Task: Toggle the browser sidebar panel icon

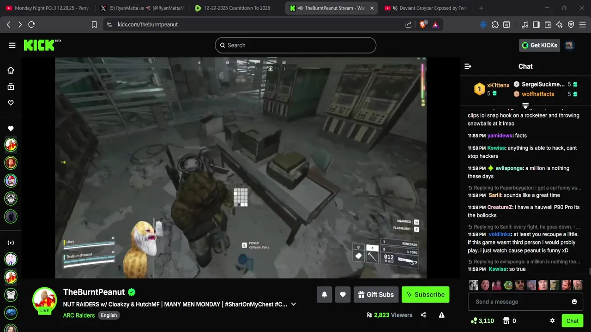Action: tap(536, 24)
